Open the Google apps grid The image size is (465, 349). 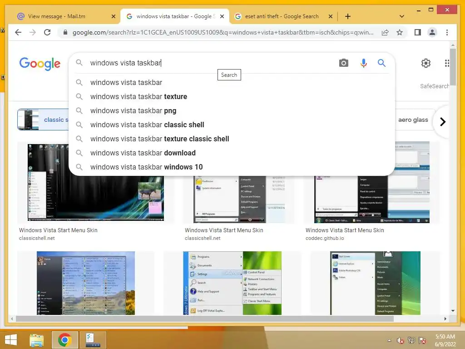coord(447,63)
